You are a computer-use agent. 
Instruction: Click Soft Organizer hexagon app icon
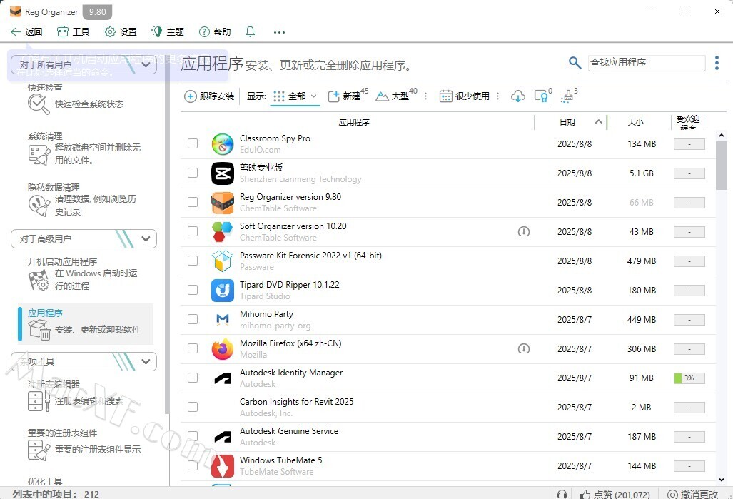(x=223, y=232)
